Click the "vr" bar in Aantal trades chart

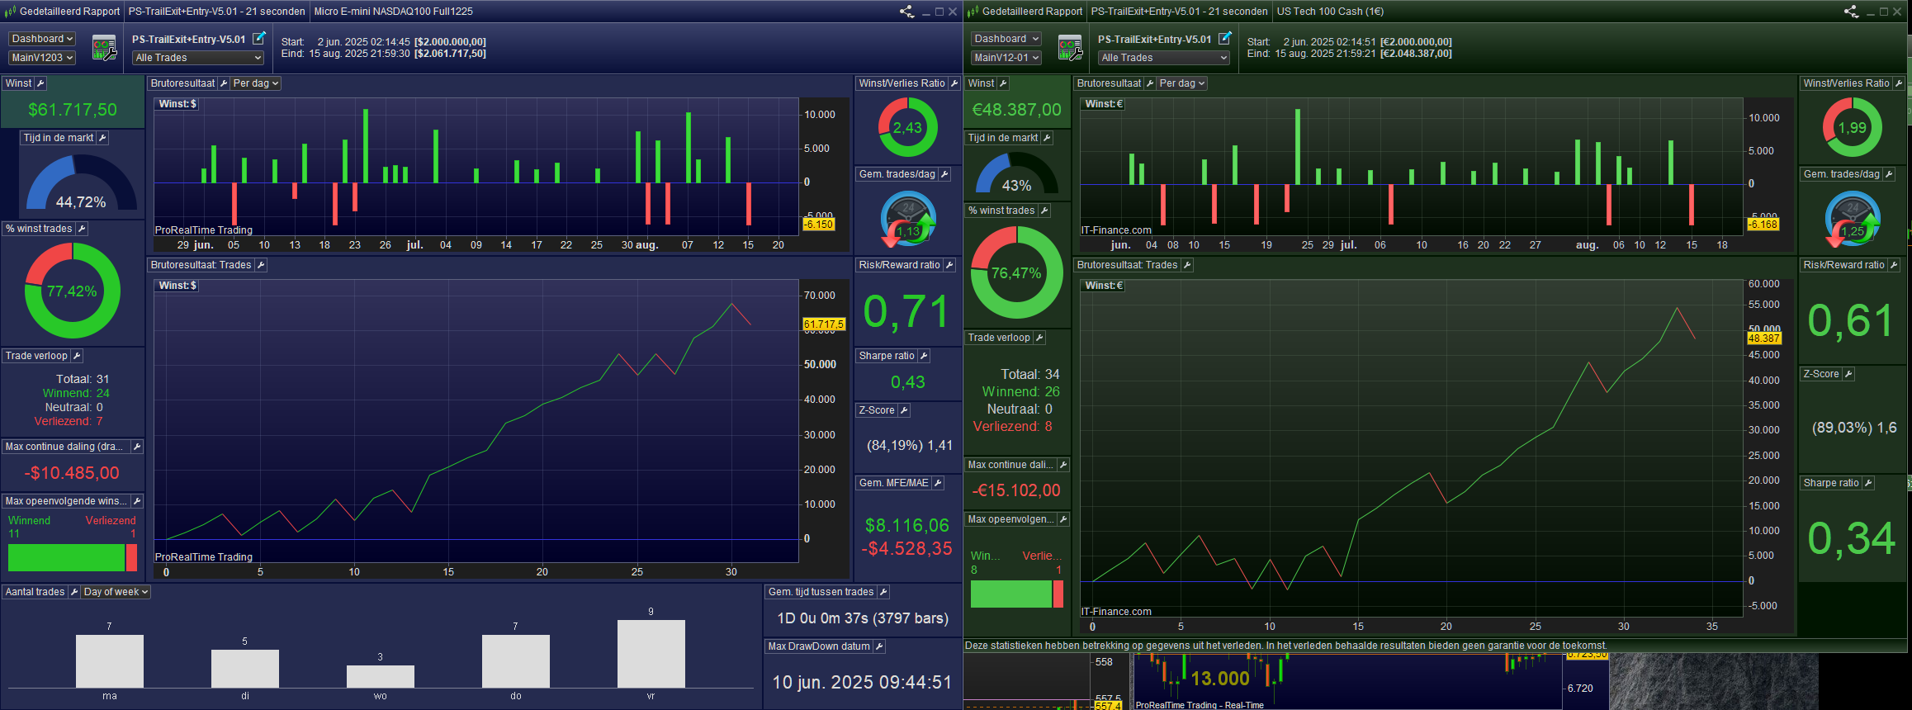tap(651, 654)
